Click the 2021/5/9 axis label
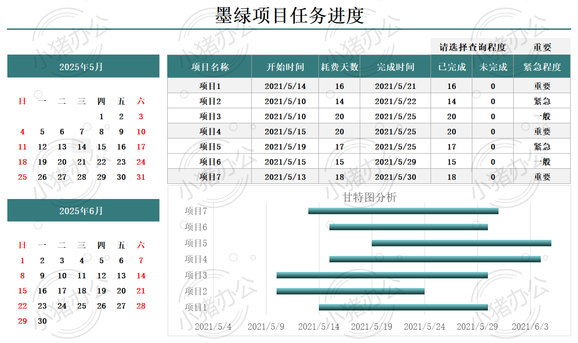 (x=266, y=326)
